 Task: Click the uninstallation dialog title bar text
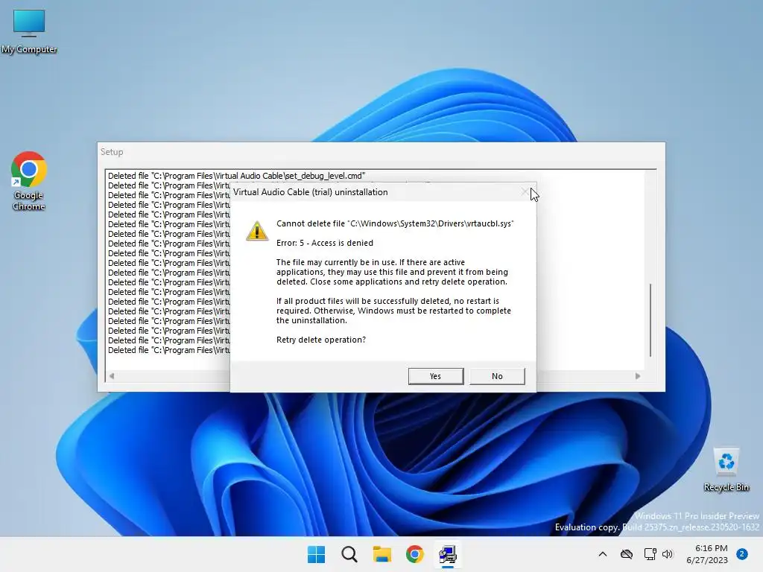pos(311,192)
